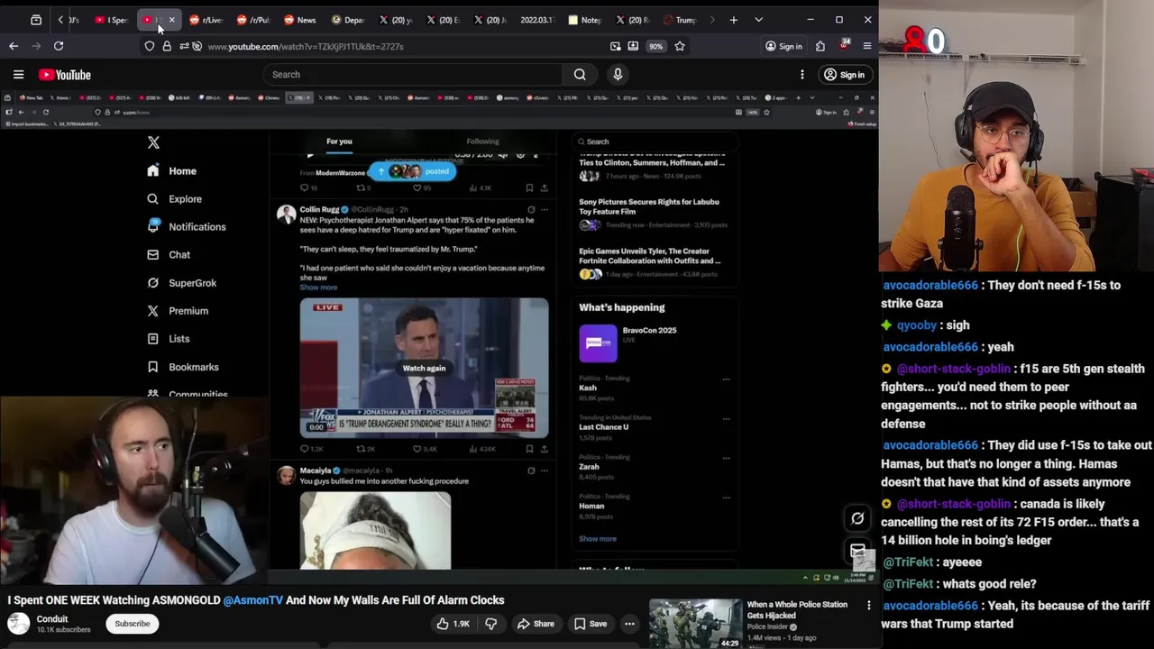The height and width of the screenshot is (649, 1154).
Task: Click Watch again on Fox video
Action: 424,368
